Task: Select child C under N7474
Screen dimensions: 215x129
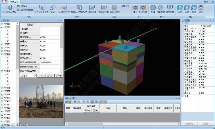Action: [x=8, y=64]
